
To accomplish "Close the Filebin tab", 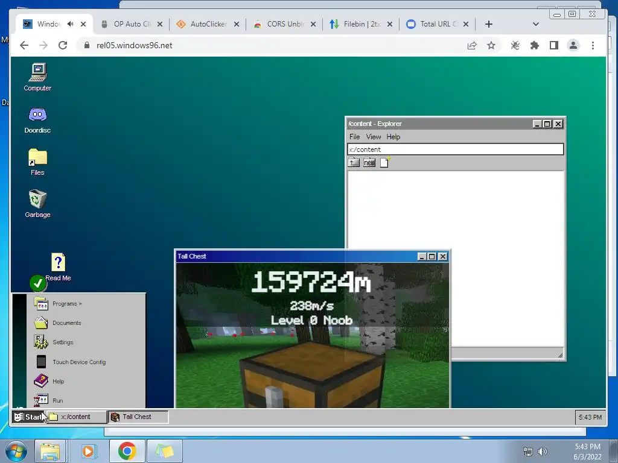I will [x=389, y=24].
